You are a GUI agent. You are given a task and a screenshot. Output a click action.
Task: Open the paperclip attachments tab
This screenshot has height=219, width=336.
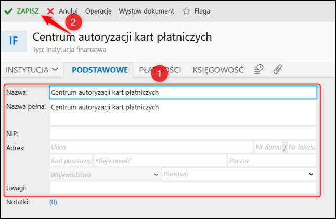[x=278, y=69]
